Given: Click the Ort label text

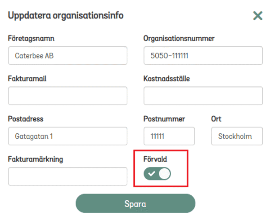Looking at the screenshot, I should point(216,119).
